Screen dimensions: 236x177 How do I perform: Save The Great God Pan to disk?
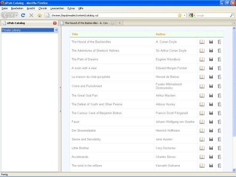(x=211, y=95)
